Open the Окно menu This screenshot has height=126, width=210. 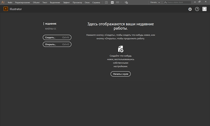[x=87, y=2]
